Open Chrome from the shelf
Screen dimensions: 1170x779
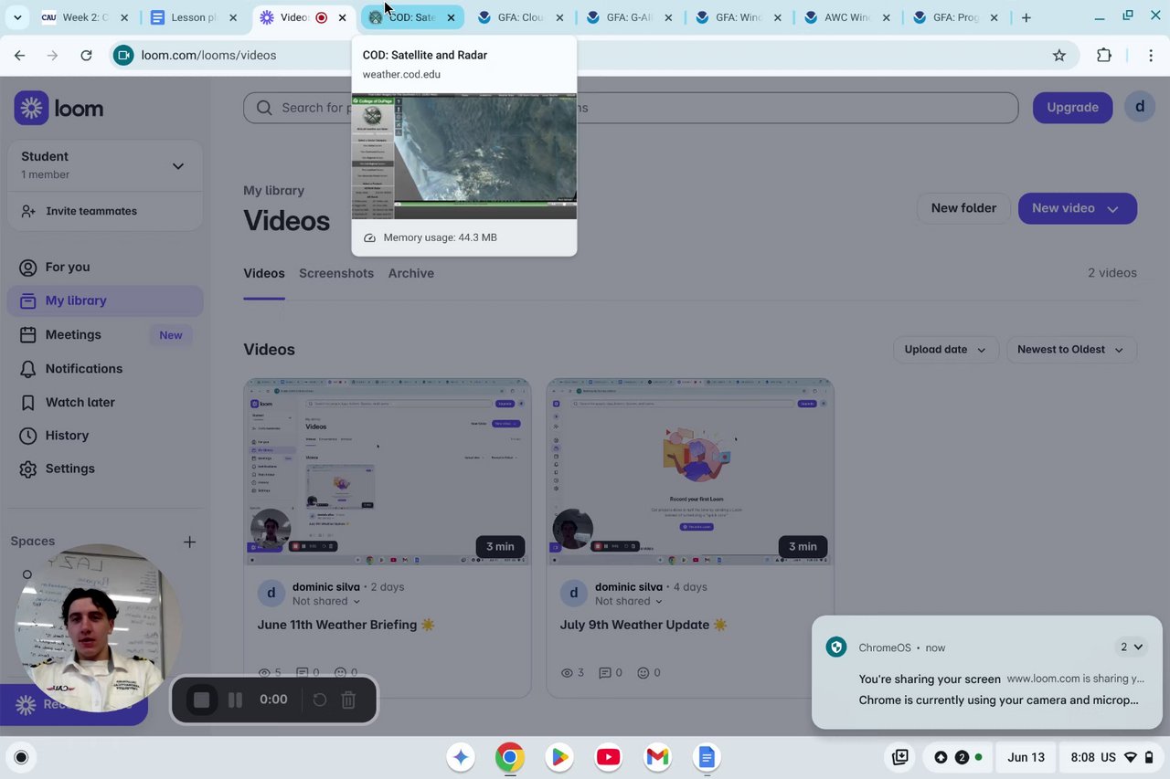tap(510, 757)
